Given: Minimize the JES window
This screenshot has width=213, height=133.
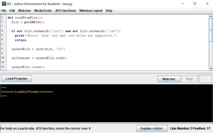Looking at the screenshot, I should click(x=183, y=4).
